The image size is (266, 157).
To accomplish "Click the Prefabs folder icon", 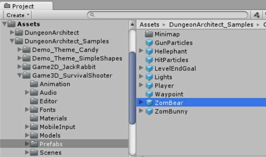I will click(x=34, y=144).
